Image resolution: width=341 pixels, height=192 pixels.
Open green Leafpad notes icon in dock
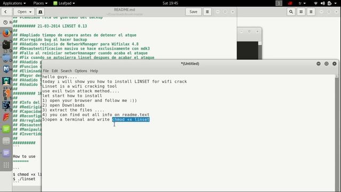click(6, 129)
